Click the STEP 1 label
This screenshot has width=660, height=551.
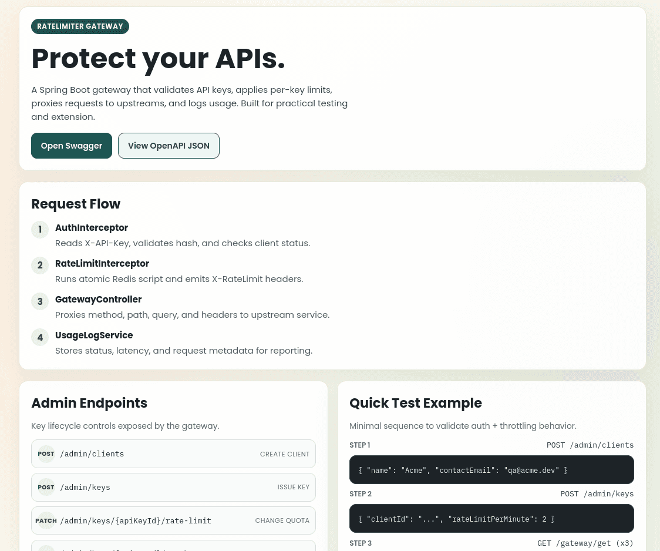360,445
